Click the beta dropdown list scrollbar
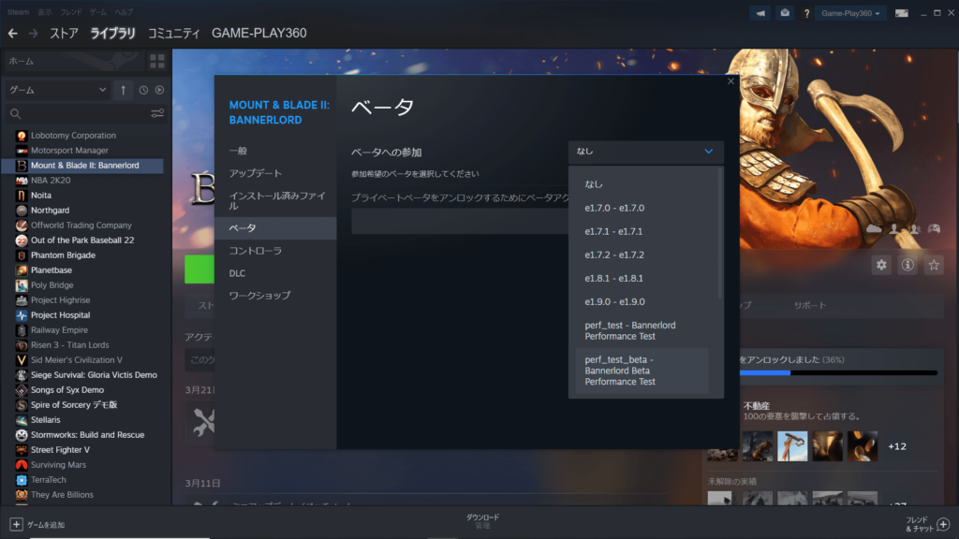This screenshot has height=539, width=959. 720,234
